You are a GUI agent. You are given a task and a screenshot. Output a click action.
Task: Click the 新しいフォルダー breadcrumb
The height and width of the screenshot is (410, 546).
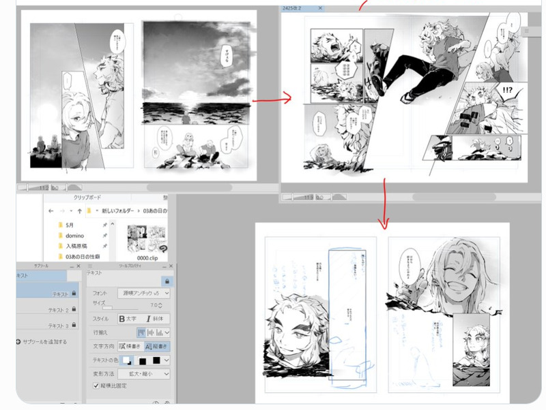(117, 211)
